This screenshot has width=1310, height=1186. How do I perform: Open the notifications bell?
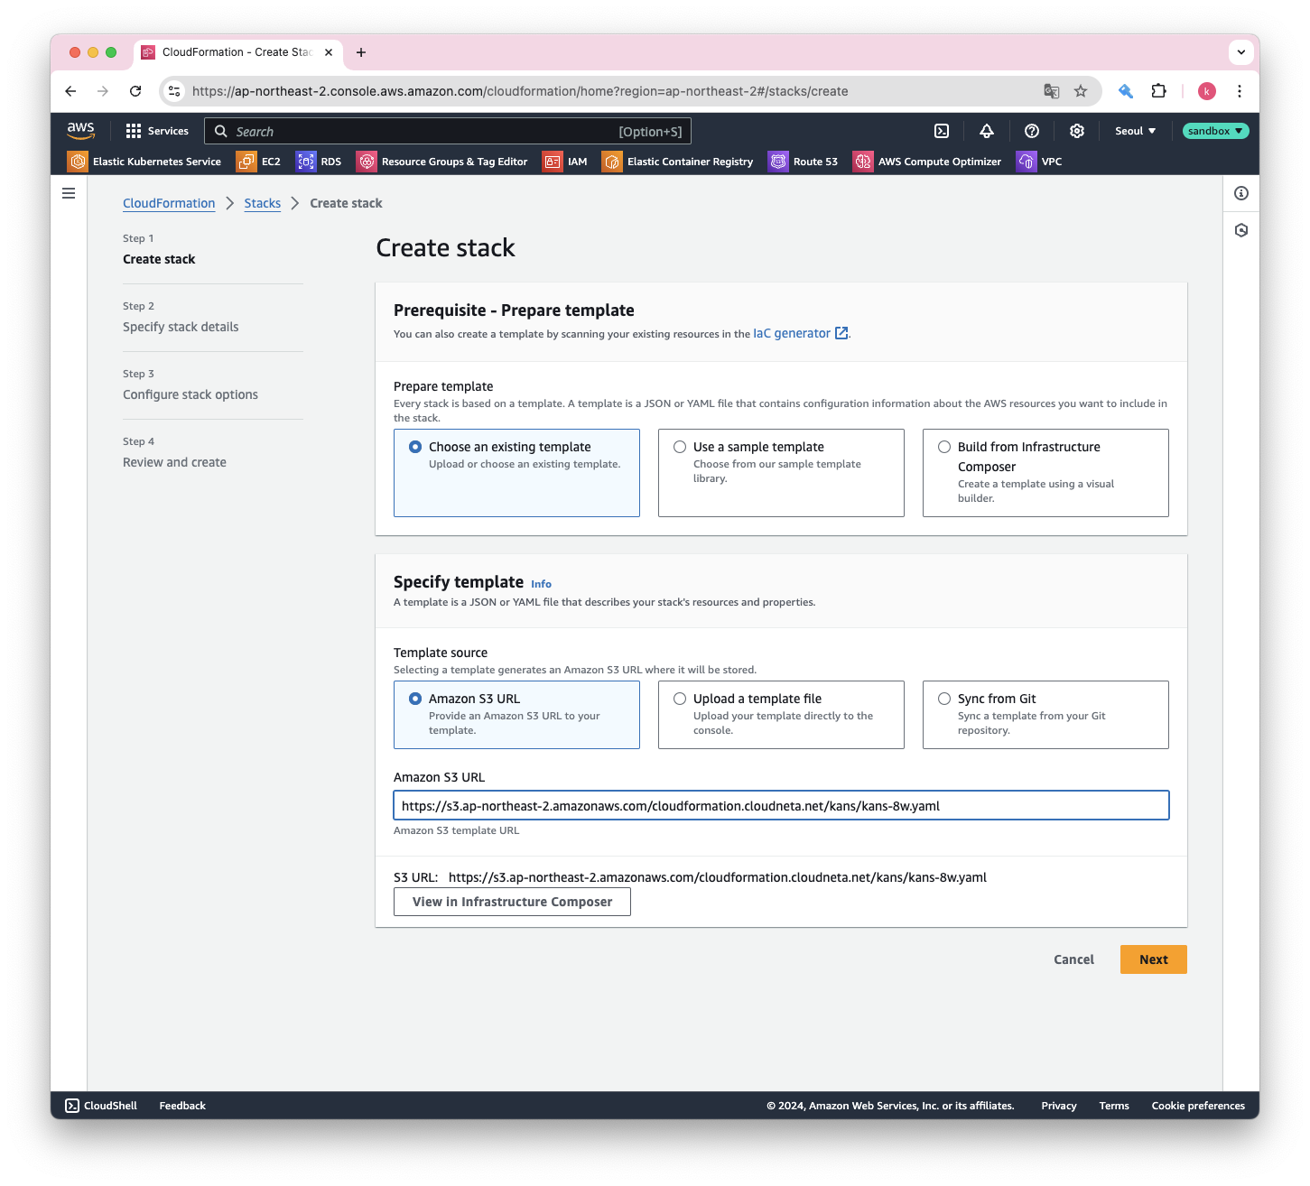pos(987,131)
